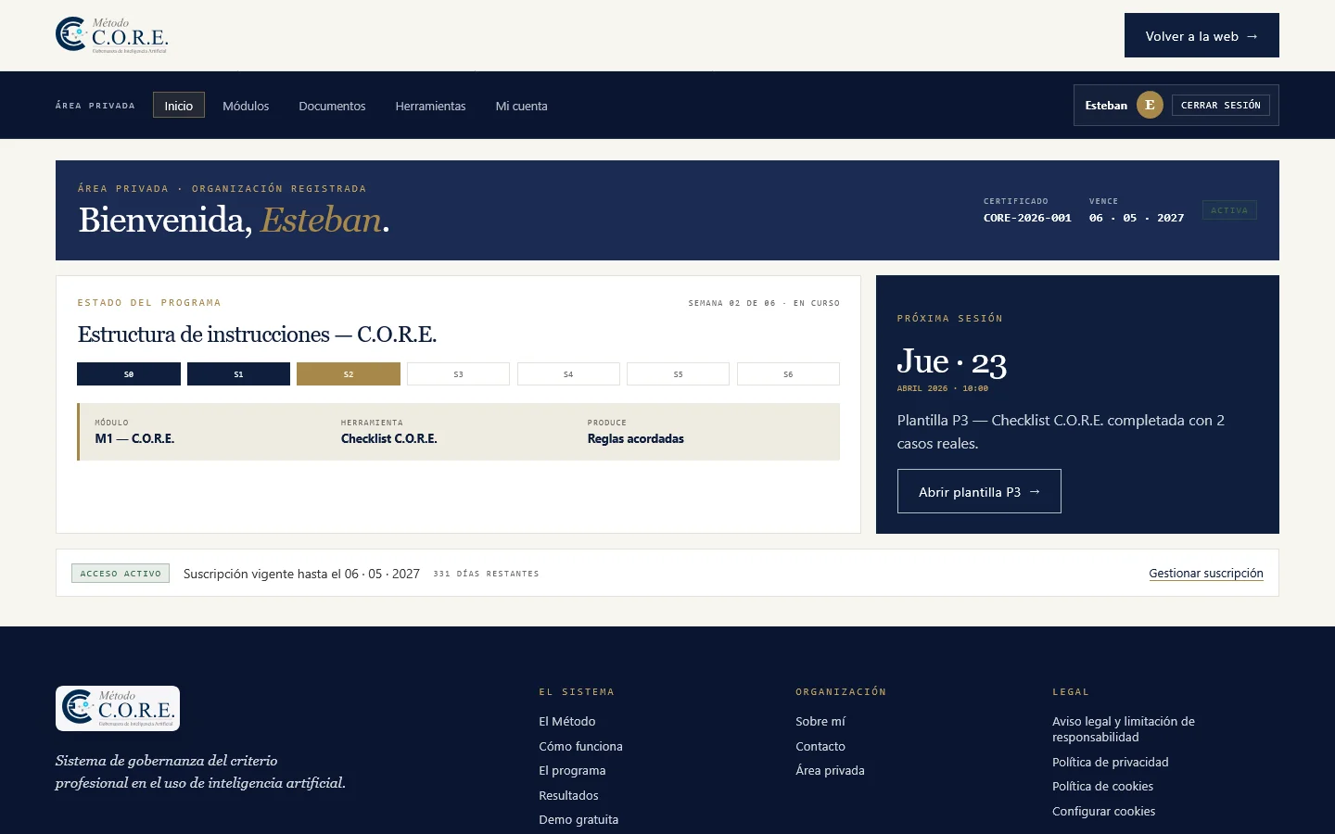The width and height of the screenshot is (1335, 834).
Task: Open Aviso legal y limitación de responsabilidad
Action: (x=1124, y=729)
